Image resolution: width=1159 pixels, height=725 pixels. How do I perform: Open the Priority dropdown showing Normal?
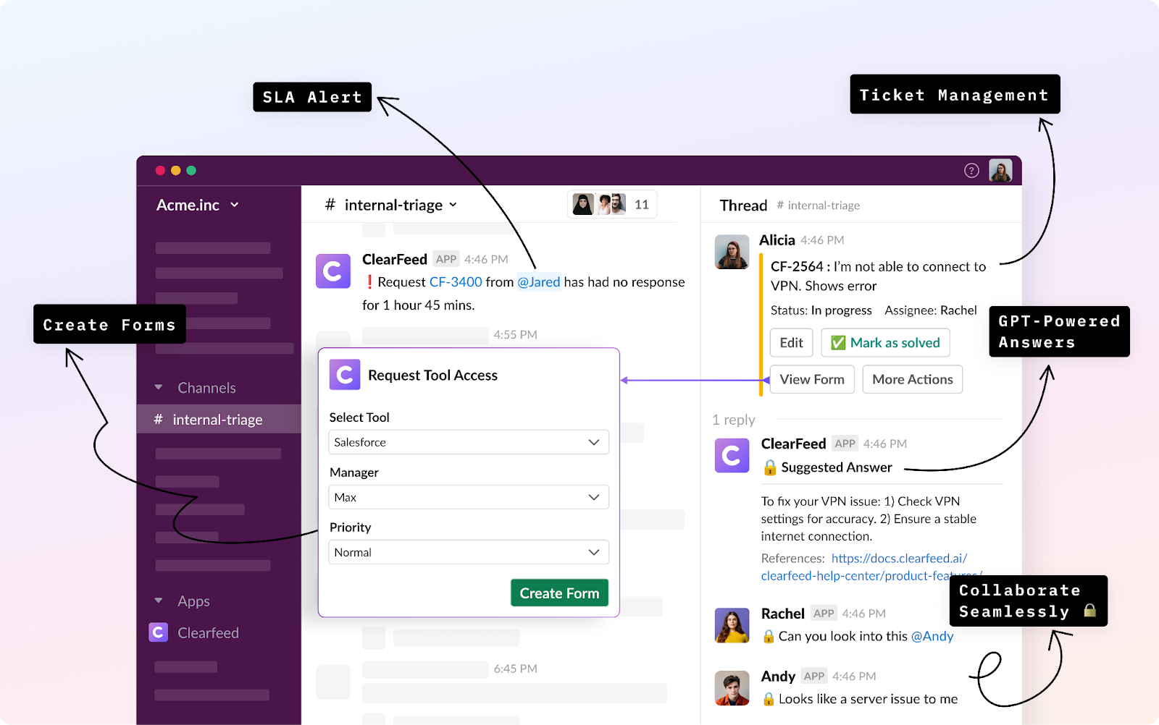(469, 552)
